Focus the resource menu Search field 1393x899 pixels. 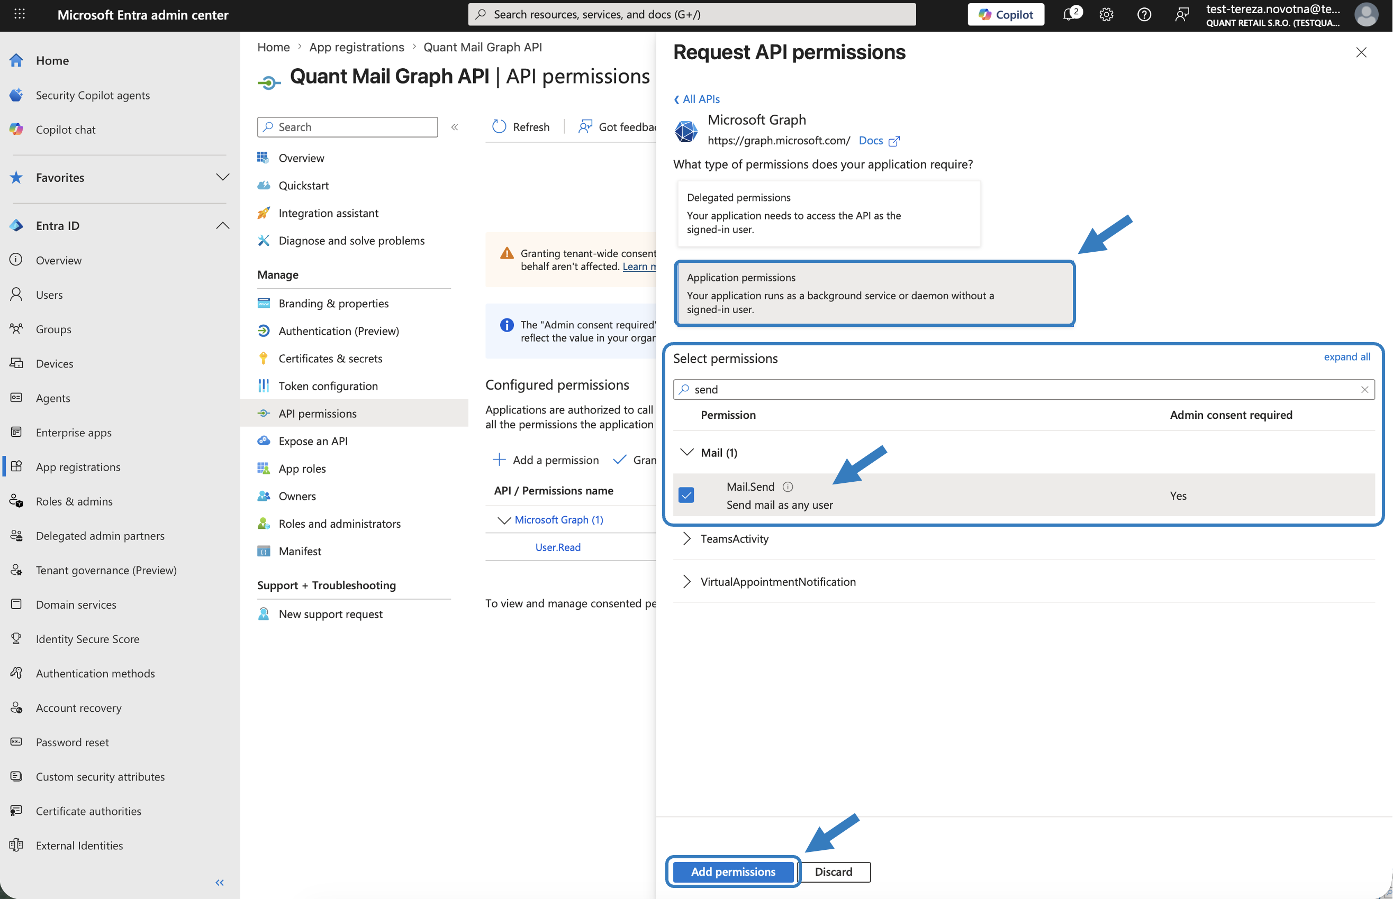pyautogui.click(x=348, y=127)
